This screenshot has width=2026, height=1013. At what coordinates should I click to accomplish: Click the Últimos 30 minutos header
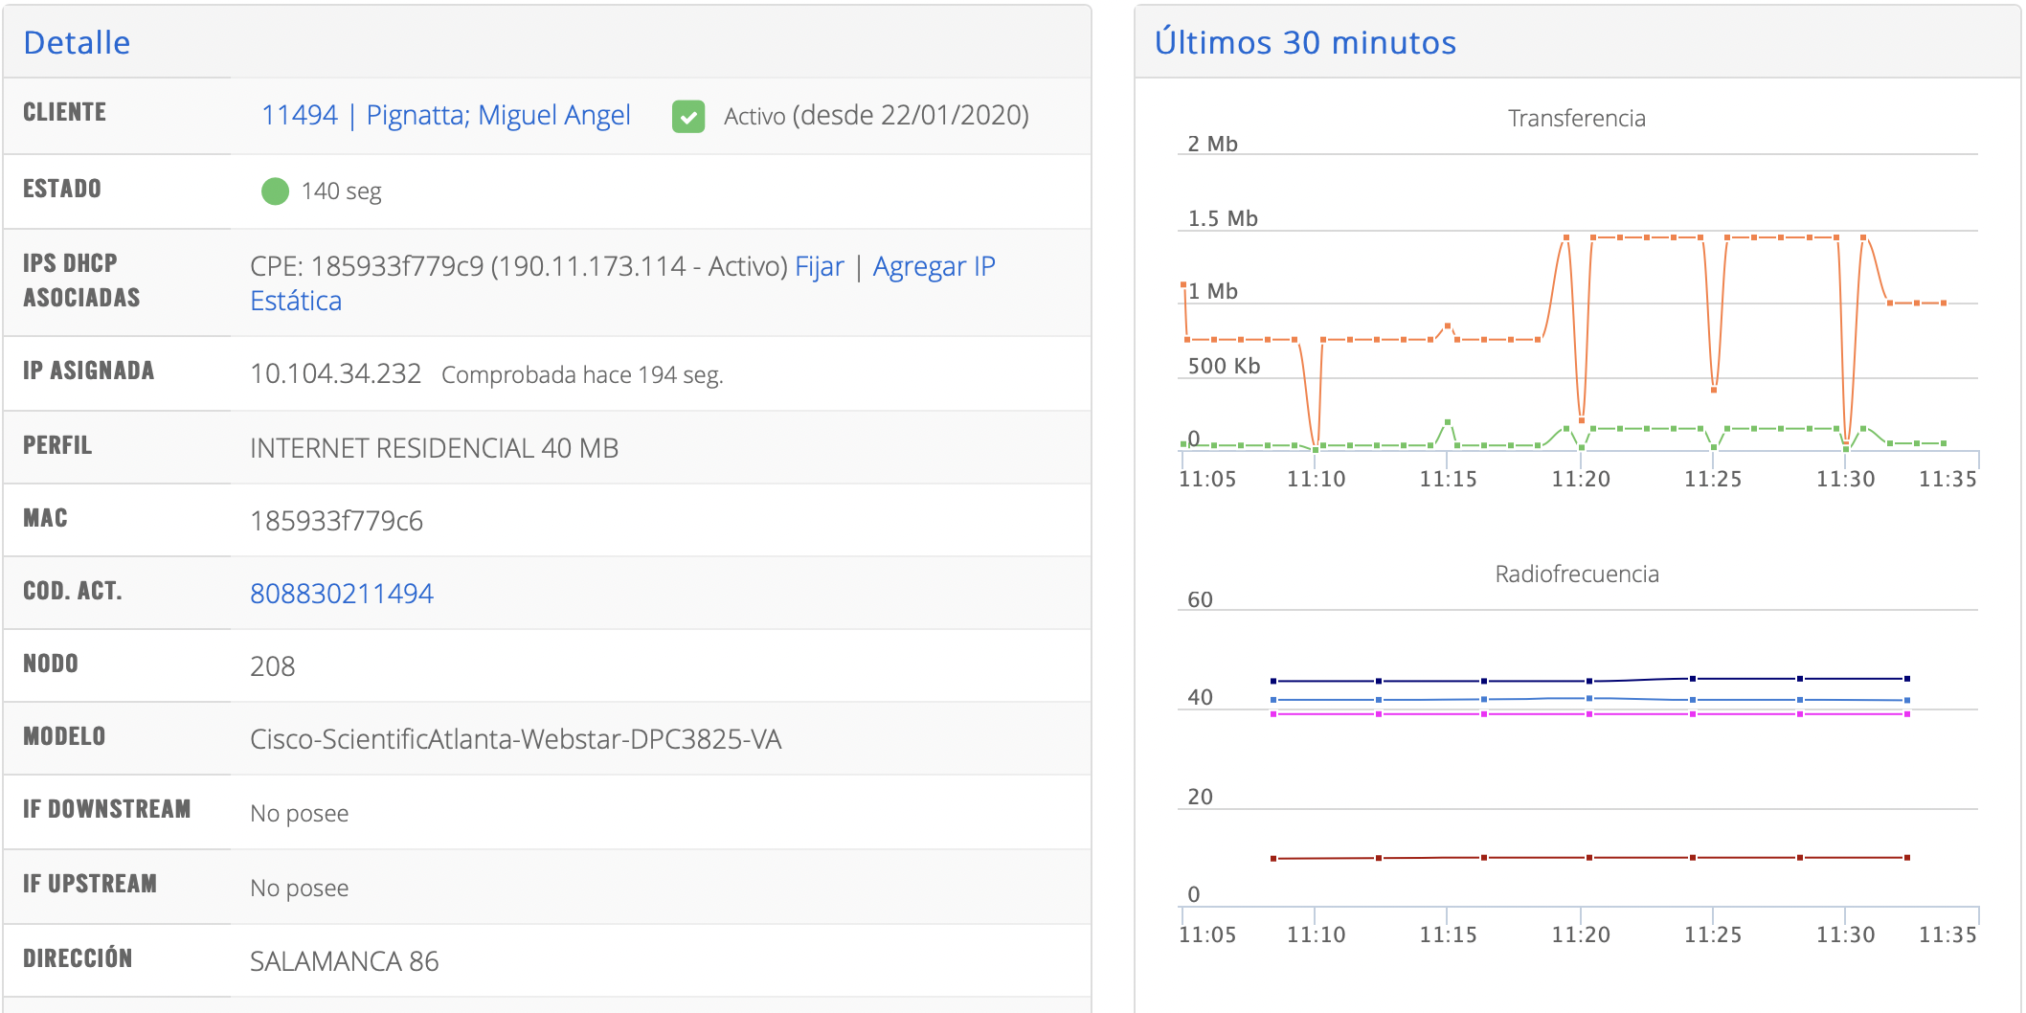1305,43
